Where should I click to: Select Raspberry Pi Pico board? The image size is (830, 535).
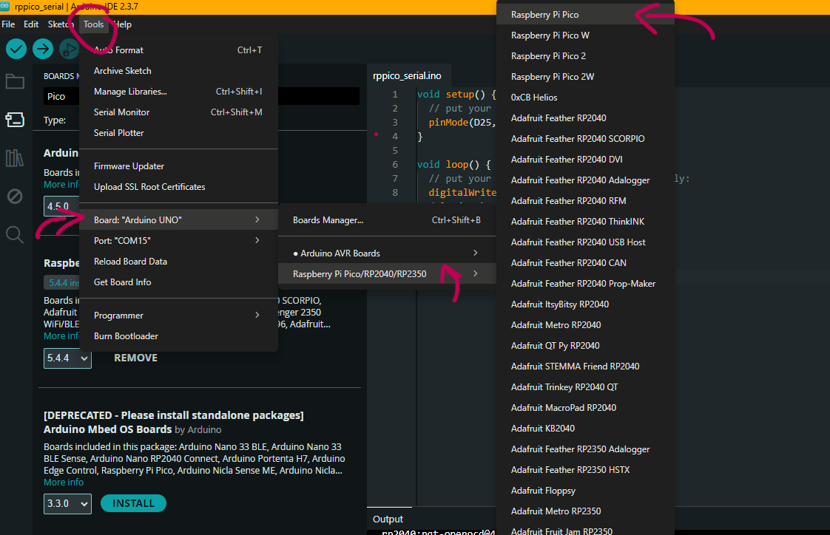[x=545, y=15]
